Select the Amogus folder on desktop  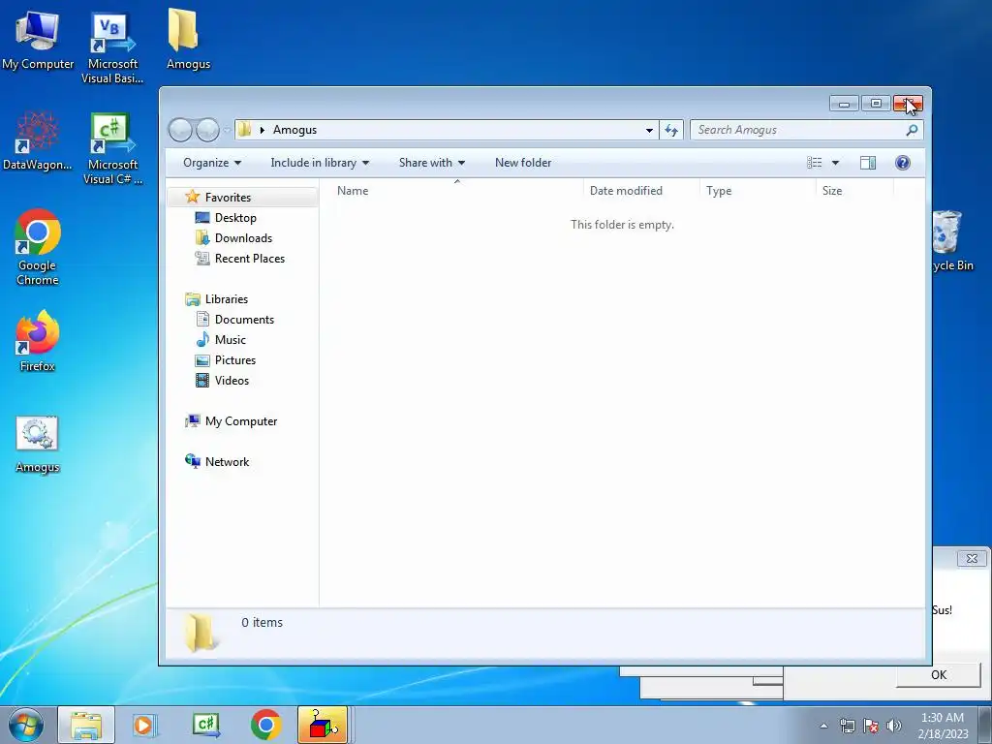[188, 40]
